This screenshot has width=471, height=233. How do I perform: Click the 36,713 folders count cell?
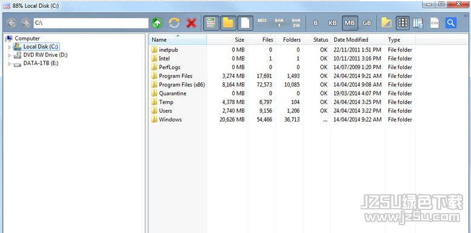pos(292,119)
